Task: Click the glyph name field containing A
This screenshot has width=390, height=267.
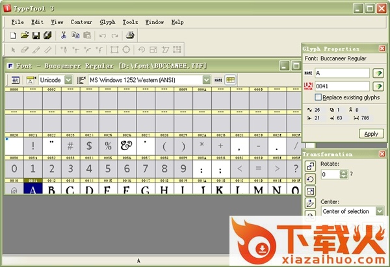Action: (x=342, y=73)
